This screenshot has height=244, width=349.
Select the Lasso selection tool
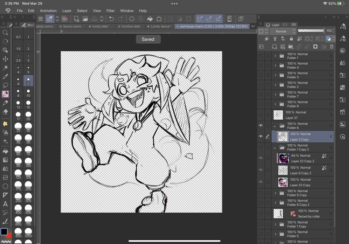[5, 85]
